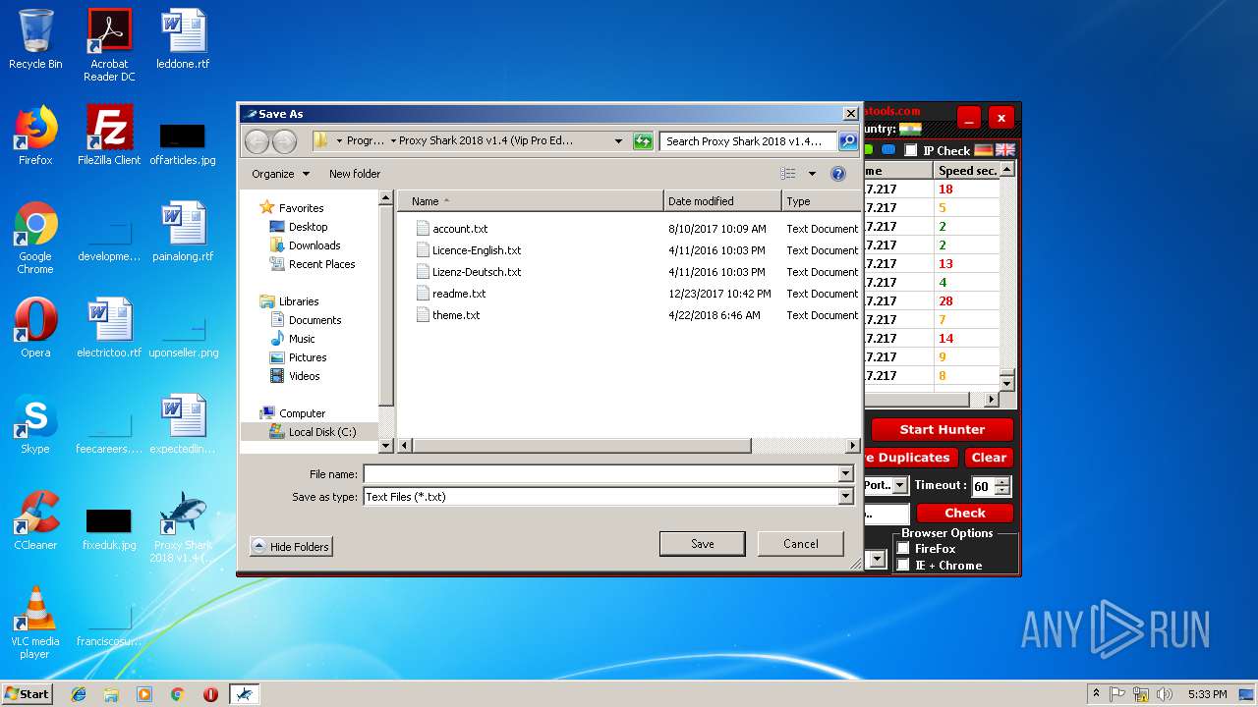The image size is (1258, 707).
Task: Select Local Disk (C:) in tree
Action: coord(313,432)
